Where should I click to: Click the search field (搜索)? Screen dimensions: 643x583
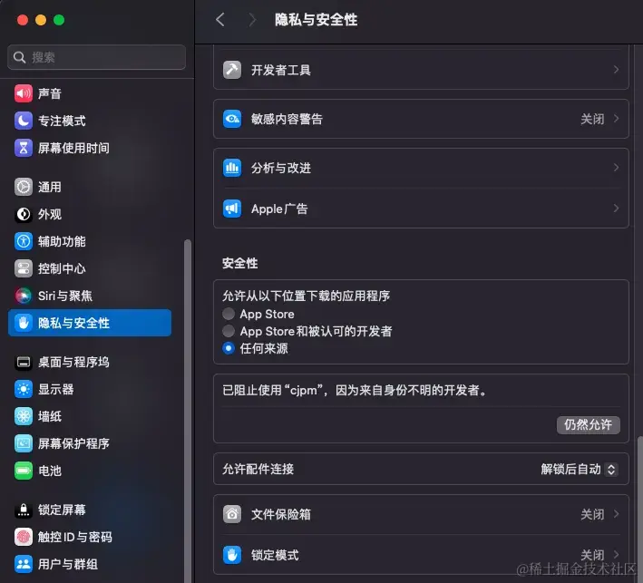click(x=97, y=57)
